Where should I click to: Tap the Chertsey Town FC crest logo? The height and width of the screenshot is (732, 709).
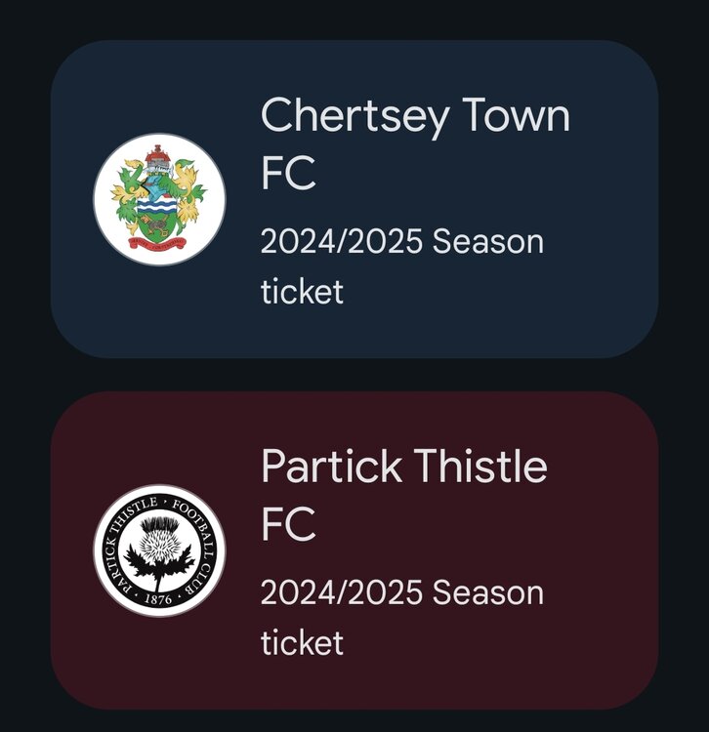[x=159, y=199]
